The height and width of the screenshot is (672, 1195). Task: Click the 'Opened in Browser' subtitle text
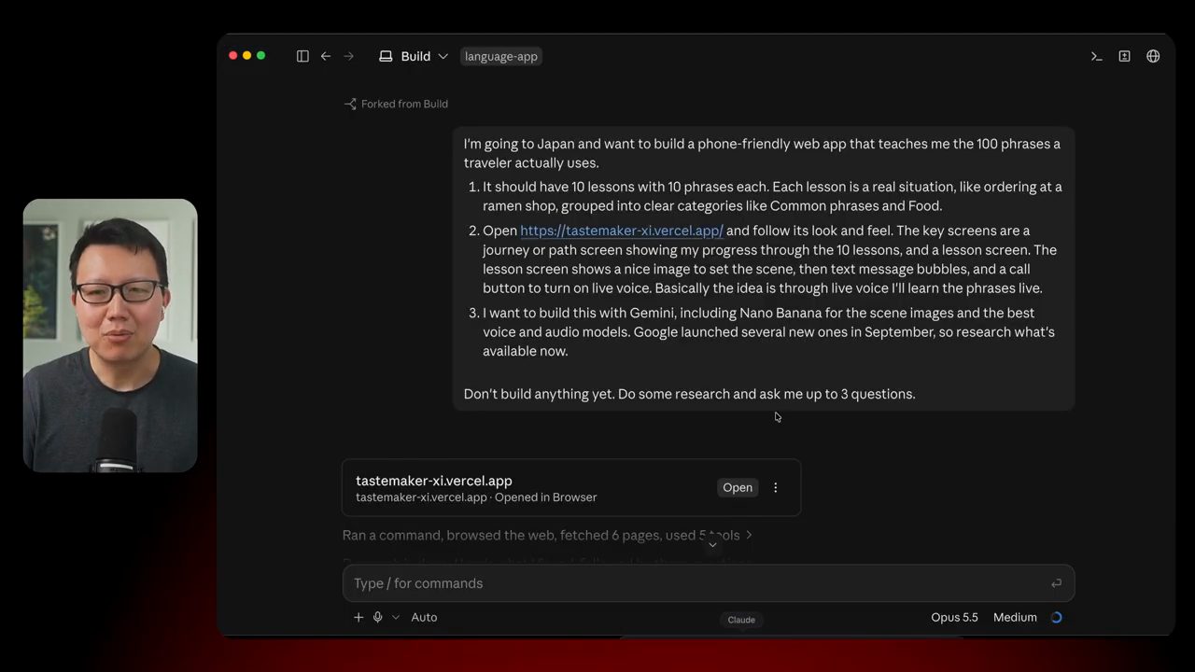(x=545, y=497)
